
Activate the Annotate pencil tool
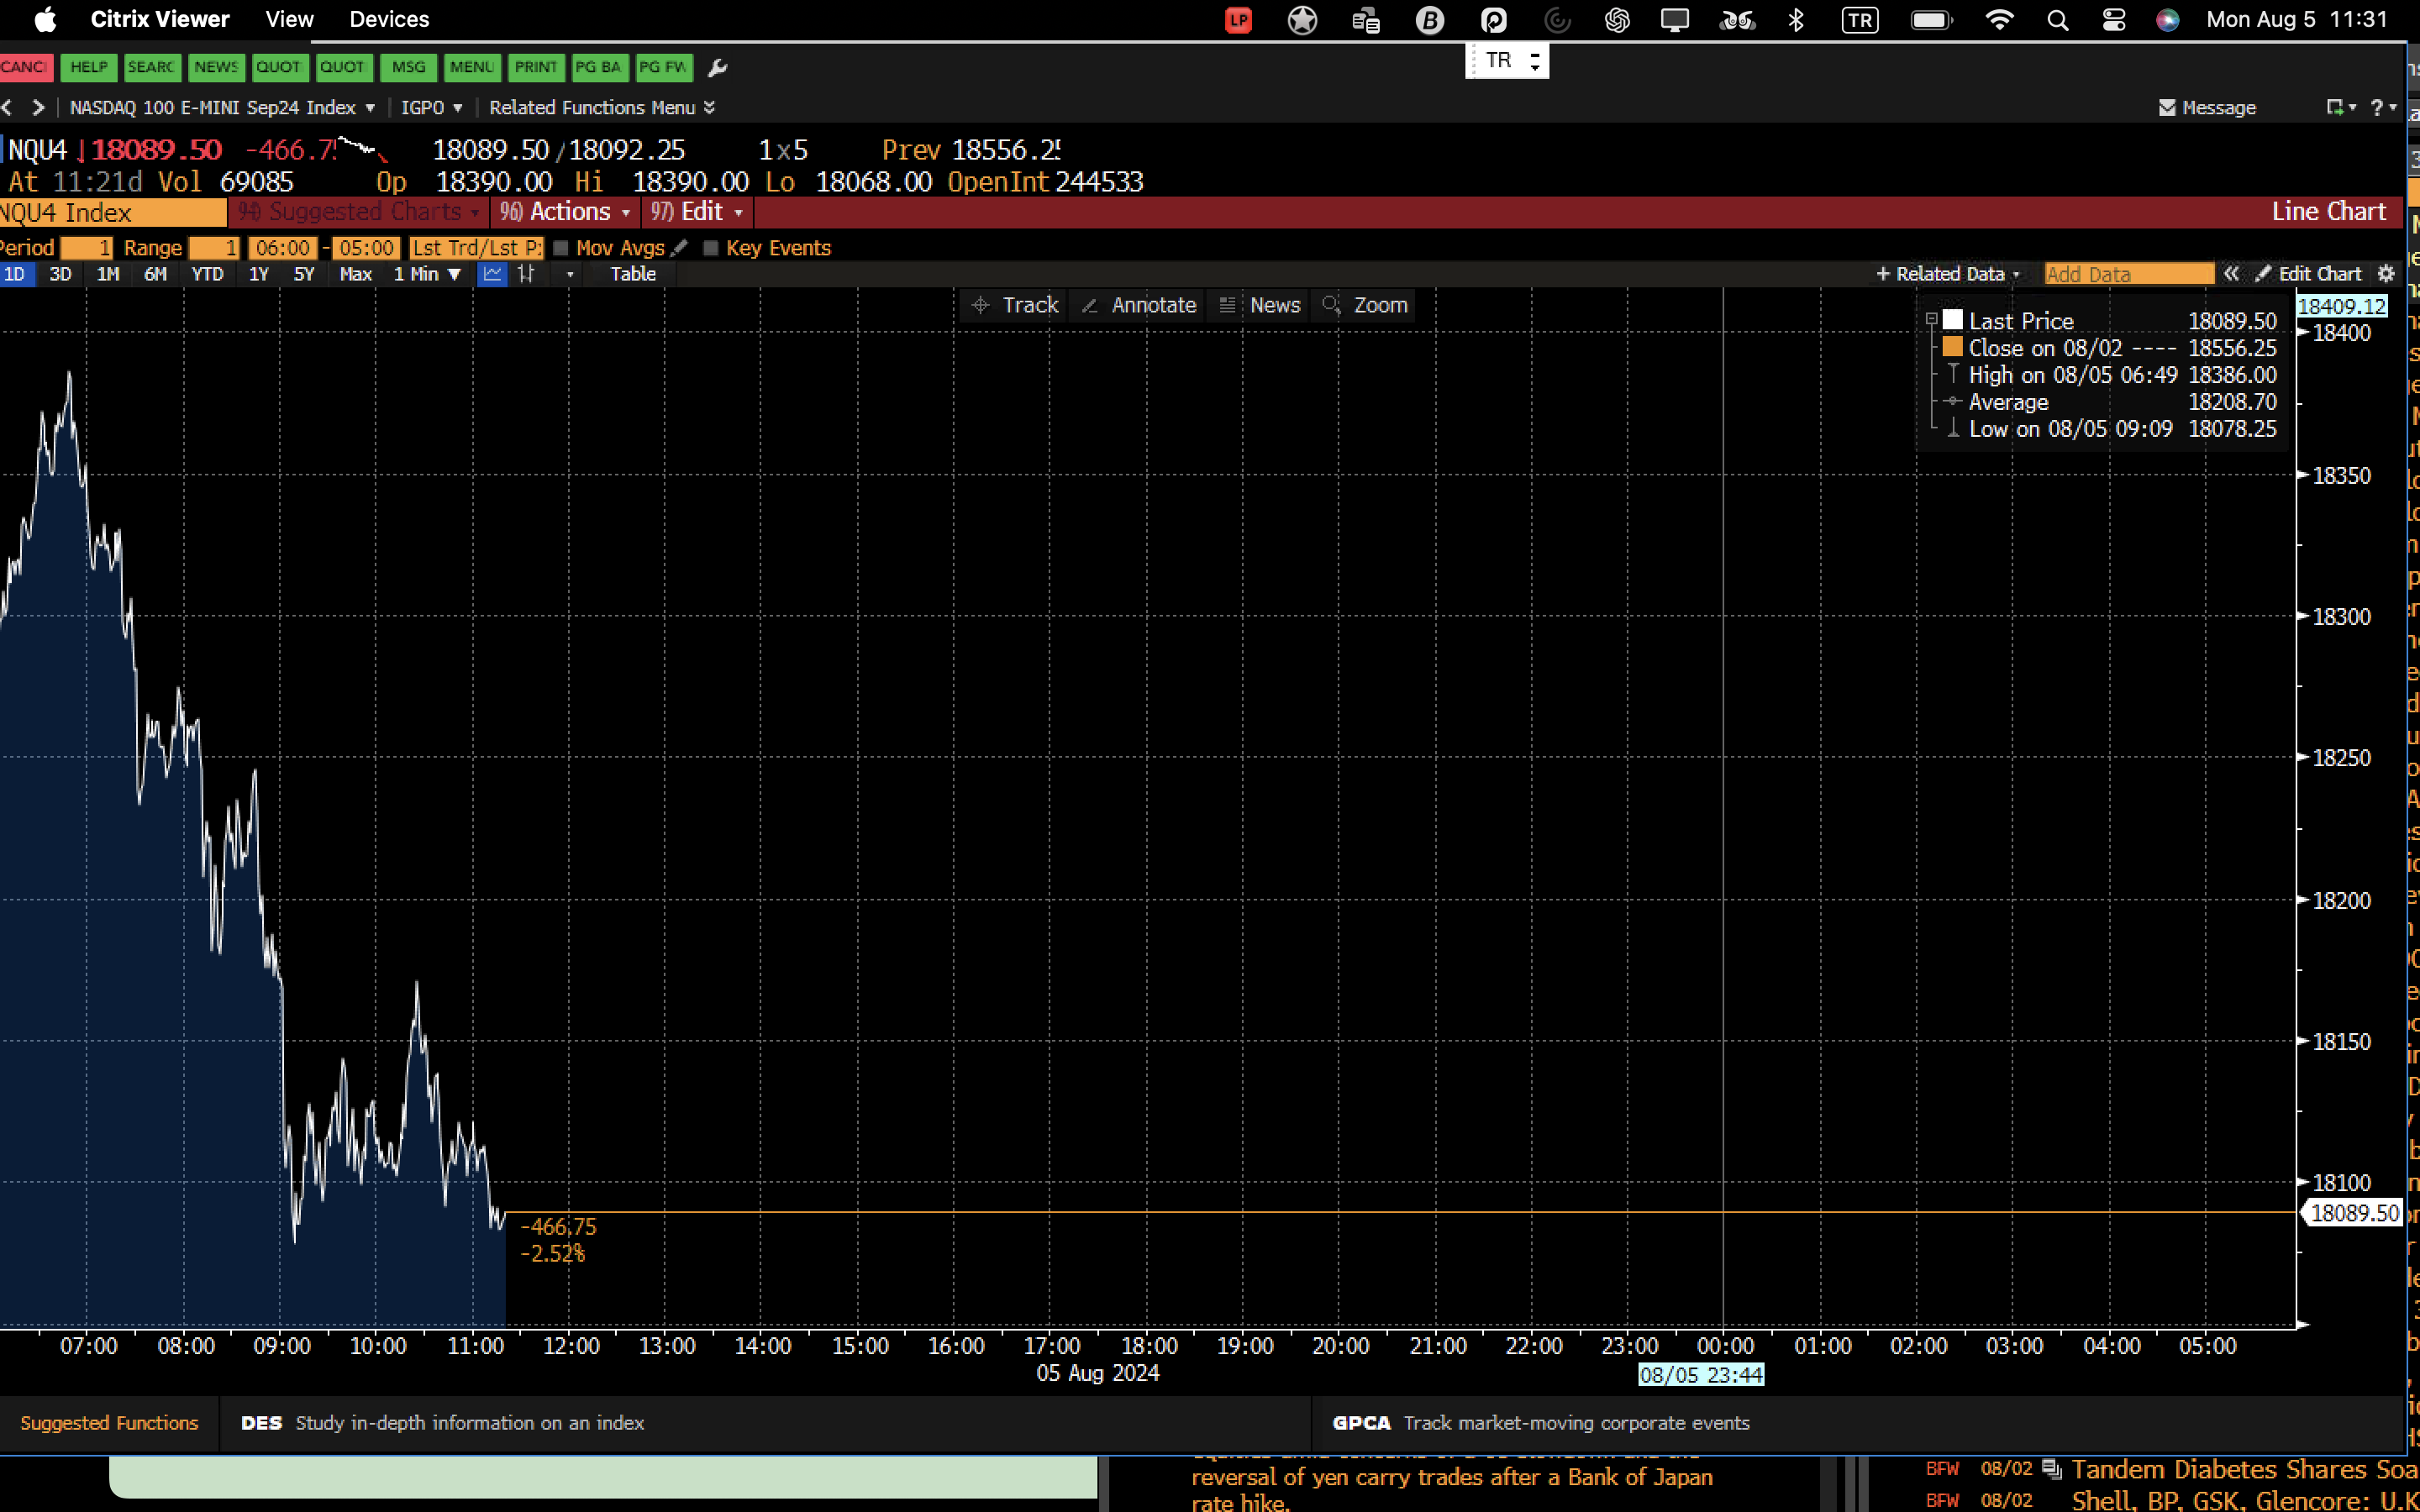tap(1139, 305)
